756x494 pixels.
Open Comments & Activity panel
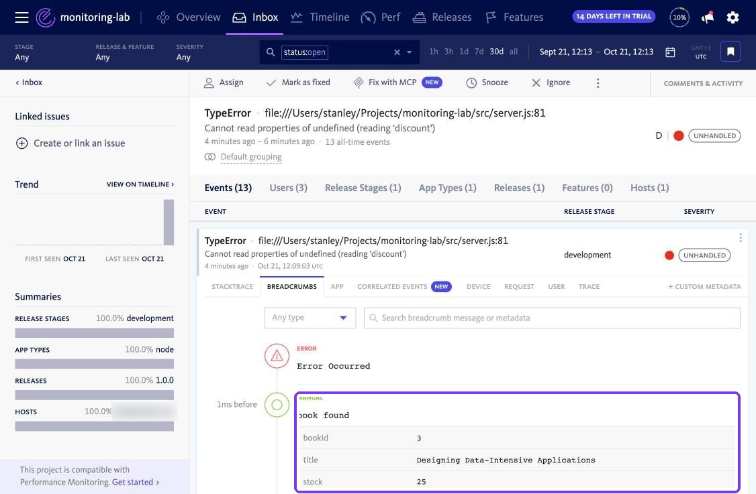tap(703, 83)
